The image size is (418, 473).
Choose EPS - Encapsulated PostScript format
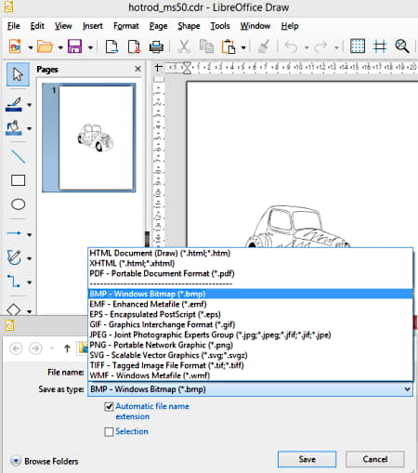[x=250, y=314]
